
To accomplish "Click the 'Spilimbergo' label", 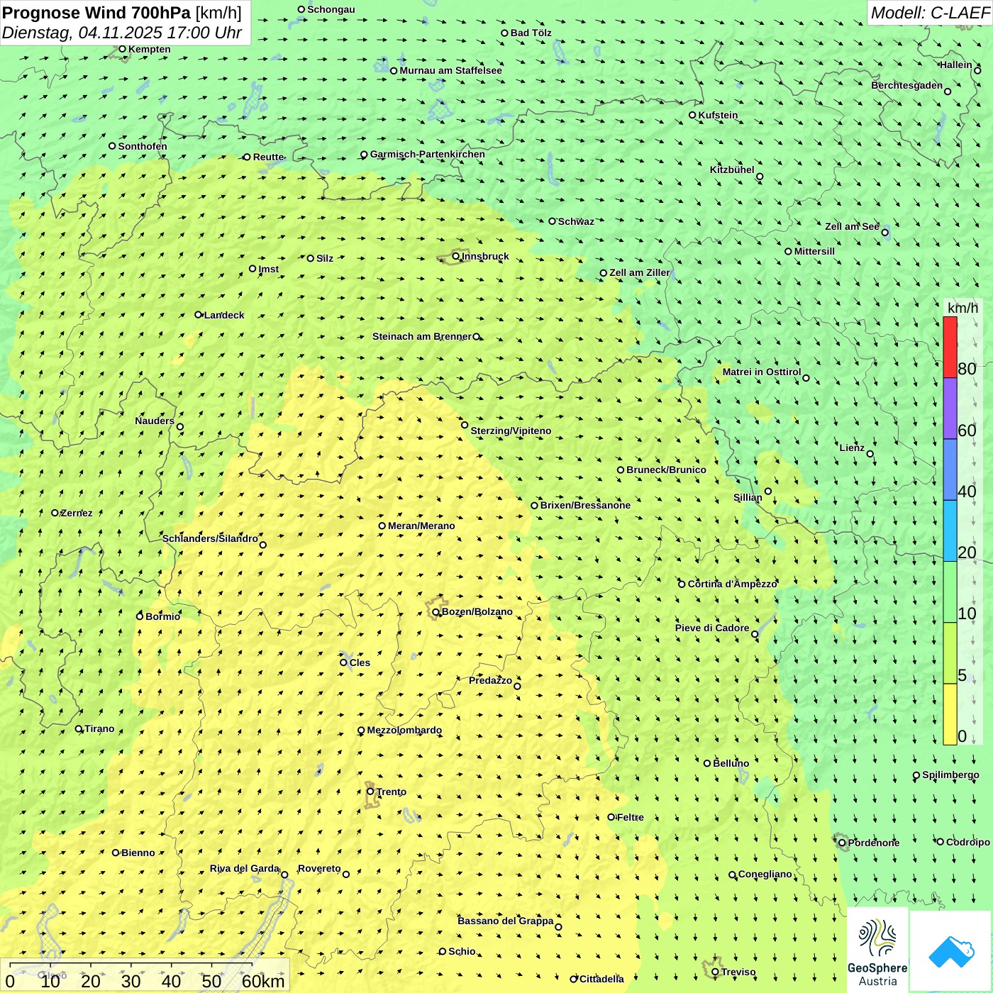I will (950, 775).
